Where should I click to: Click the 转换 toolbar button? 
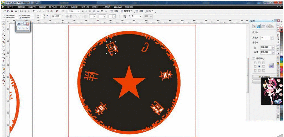[x=139, y=11]
